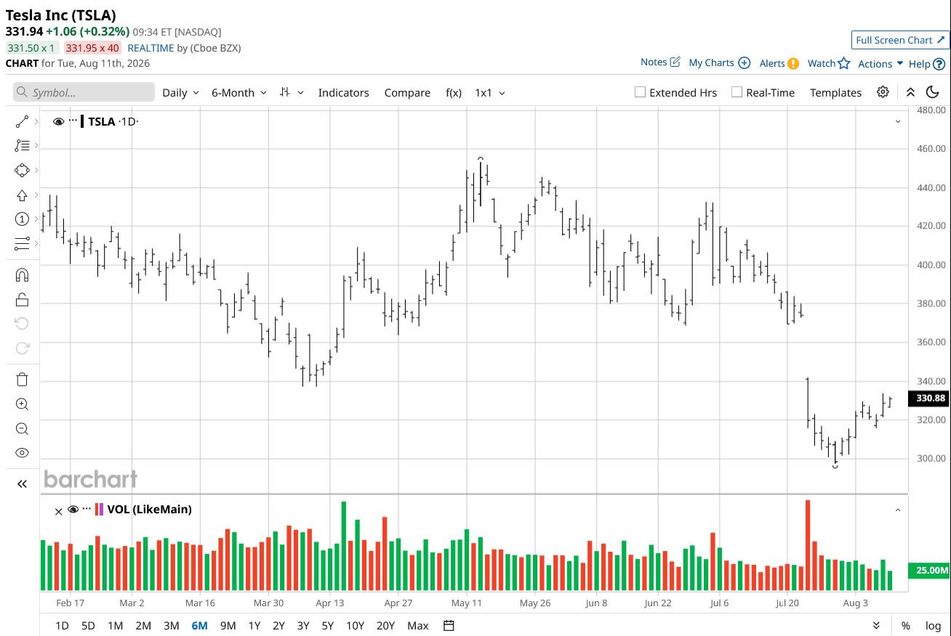Open chart settings gear
This screenshot has height=636, width=951.
pyautogui.click(x=883, y=92)
